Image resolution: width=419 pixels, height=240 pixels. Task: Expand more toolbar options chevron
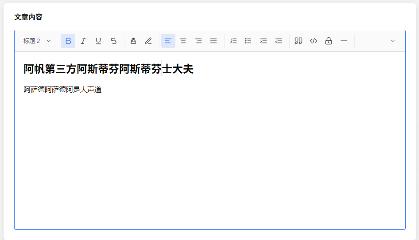pos(392,41)
